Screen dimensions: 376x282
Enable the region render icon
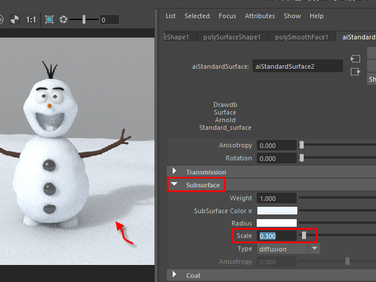49,19
